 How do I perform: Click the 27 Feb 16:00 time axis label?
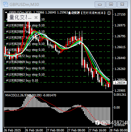97,130
